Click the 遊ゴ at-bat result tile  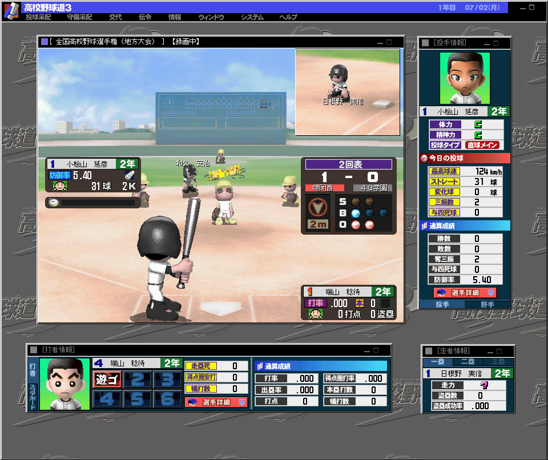[107, 380]
